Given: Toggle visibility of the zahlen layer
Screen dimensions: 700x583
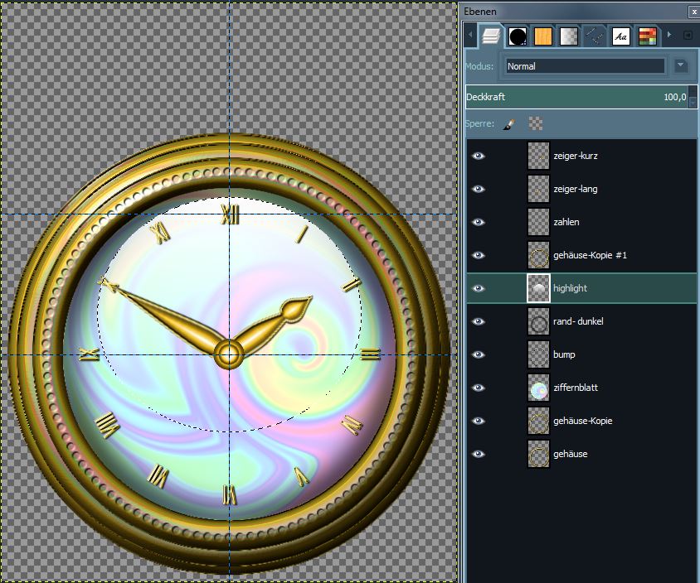Looking at the screenshot, I should 479,222.
